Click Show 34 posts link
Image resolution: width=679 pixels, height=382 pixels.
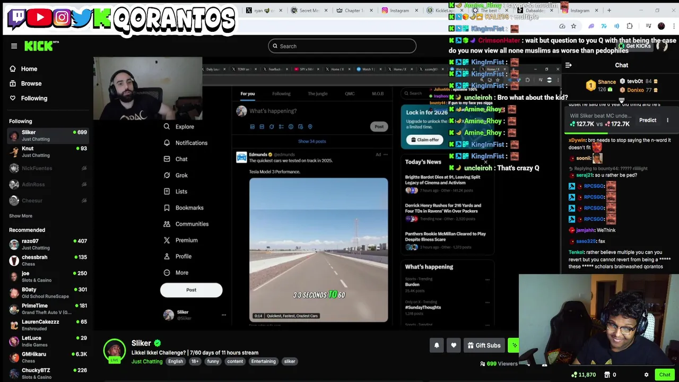click(x=312, y=141)
